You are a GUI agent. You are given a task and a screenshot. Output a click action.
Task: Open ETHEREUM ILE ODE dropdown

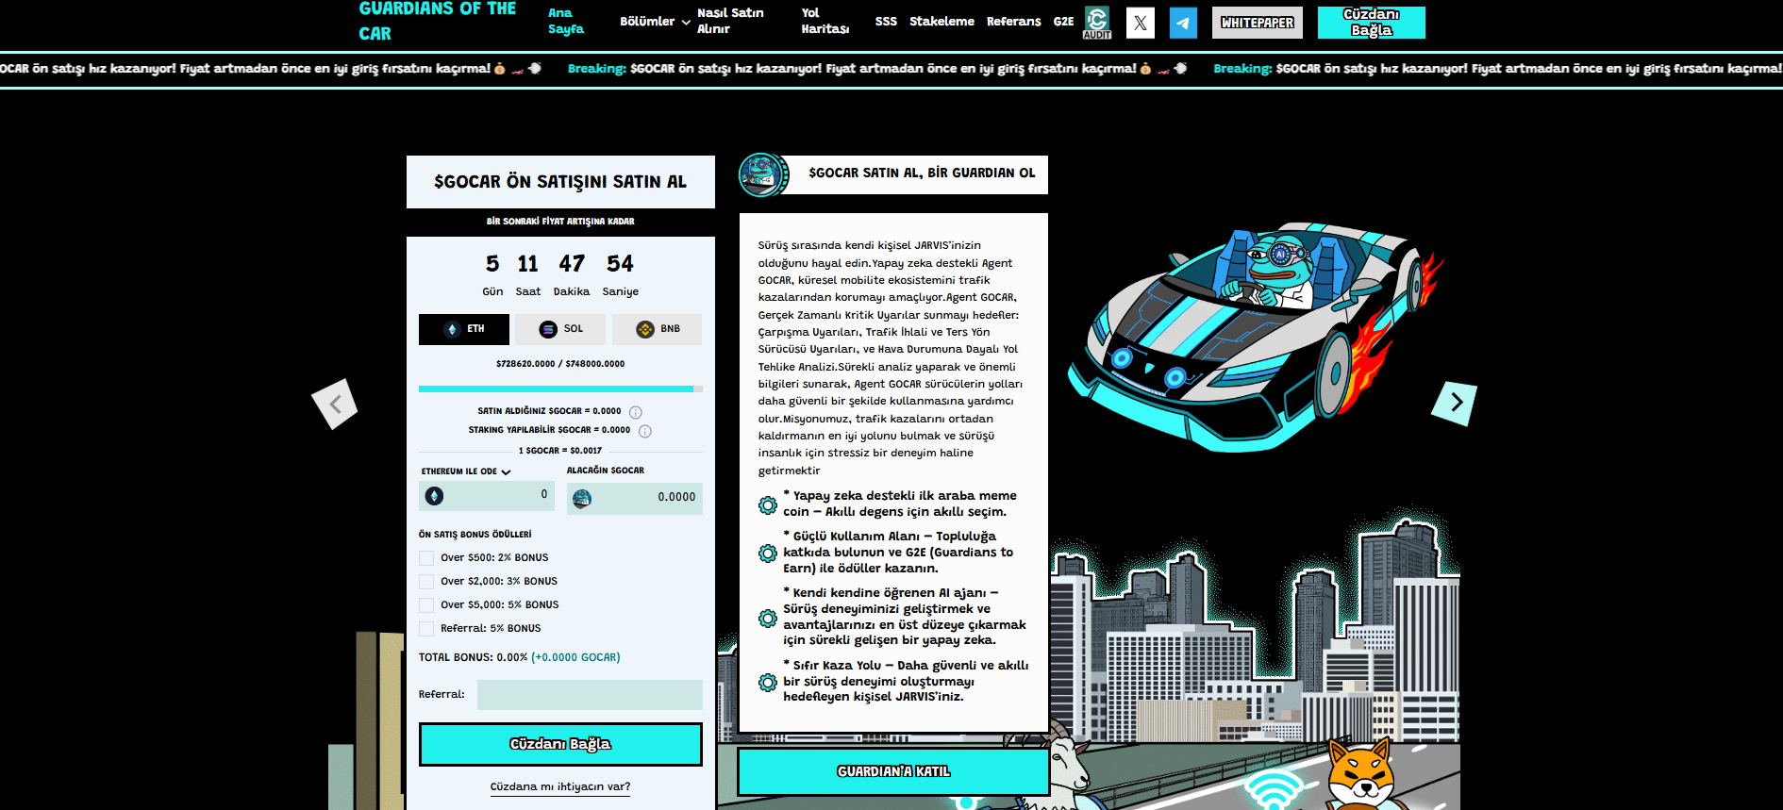(x=466, y=471)
